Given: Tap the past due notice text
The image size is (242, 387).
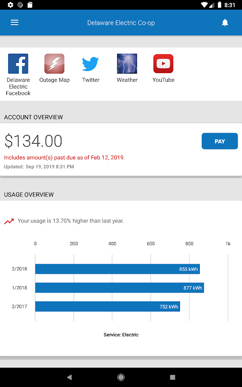Looking at the screenshot, I should 64,158.
